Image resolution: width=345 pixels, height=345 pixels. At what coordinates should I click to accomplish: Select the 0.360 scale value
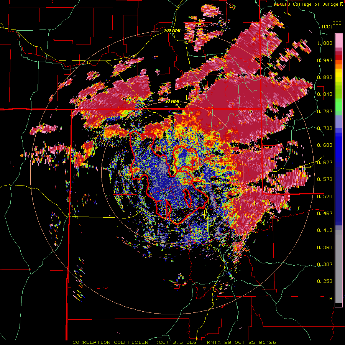click(x=325, y=248)
